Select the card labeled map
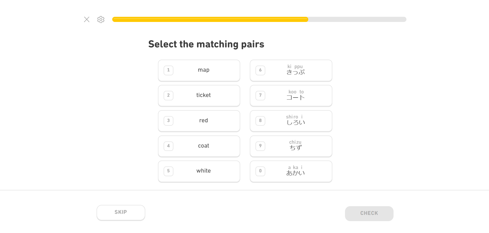489x233 pixels. click(203, 70)
